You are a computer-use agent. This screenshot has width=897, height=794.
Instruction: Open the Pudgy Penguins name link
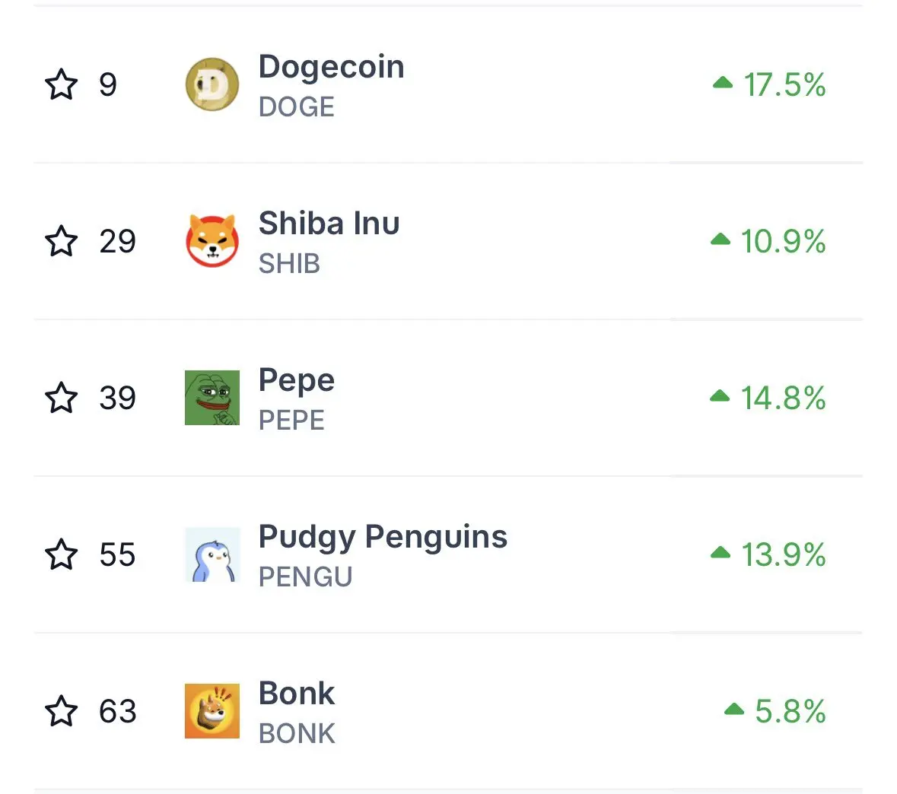(383, 538)
